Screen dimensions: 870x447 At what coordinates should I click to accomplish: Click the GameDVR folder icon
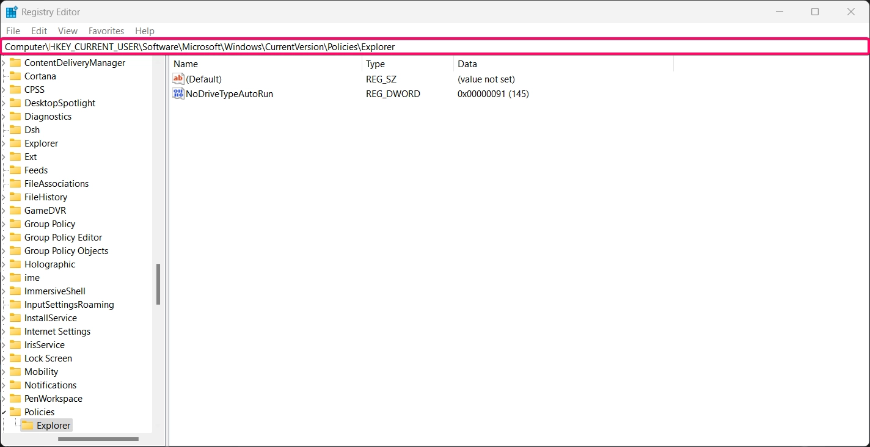coord(15,210)
